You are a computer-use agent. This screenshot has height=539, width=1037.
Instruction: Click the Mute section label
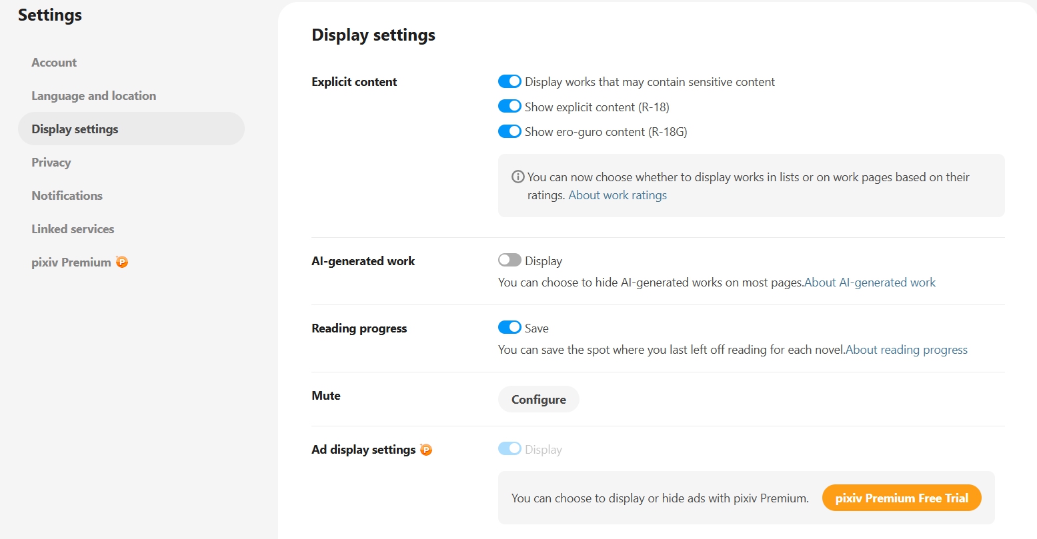coord(326,396)
